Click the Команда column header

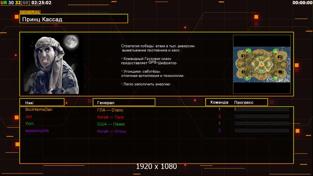click(219, 102)
